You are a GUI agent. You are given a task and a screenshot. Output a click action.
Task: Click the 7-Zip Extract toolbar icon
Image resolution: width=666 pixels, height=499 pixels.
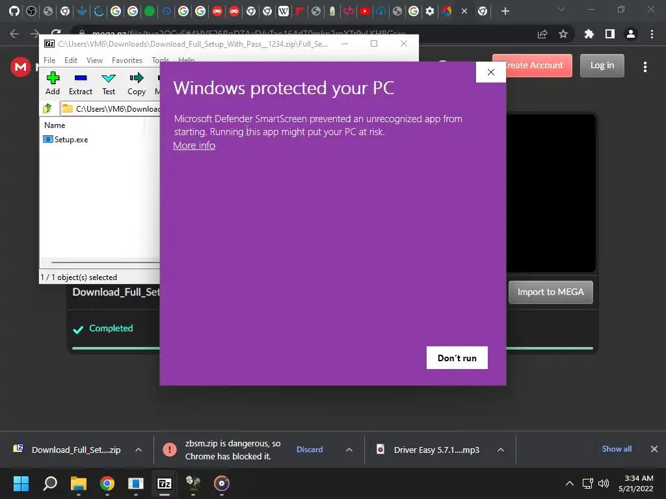(x=80, y=84)
